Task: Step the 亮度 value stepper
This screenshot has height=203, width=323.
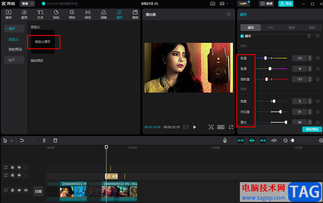Action: pyautogui.click(x=310, y=101)
